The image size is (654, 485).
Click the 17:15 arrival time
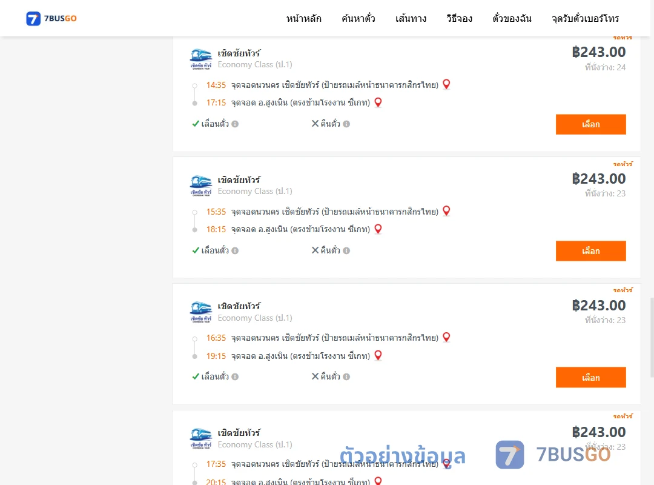[216, 103]
